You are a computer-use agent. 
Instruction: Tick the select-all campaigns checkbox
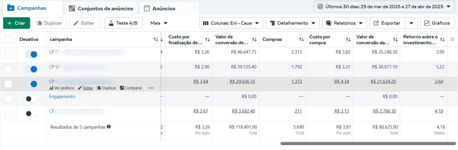[x=8, y=40]
